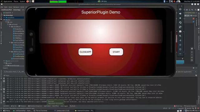Take an emulator screenshot with camera icon
The image size is (200, 112).
[x=180, y=31]
